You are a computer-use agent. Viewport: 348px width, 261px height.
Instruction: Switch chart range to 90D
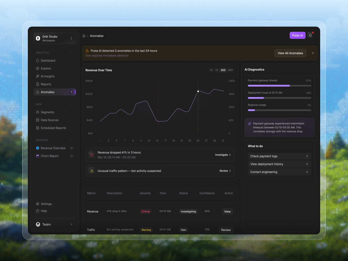tap(230, 70)
